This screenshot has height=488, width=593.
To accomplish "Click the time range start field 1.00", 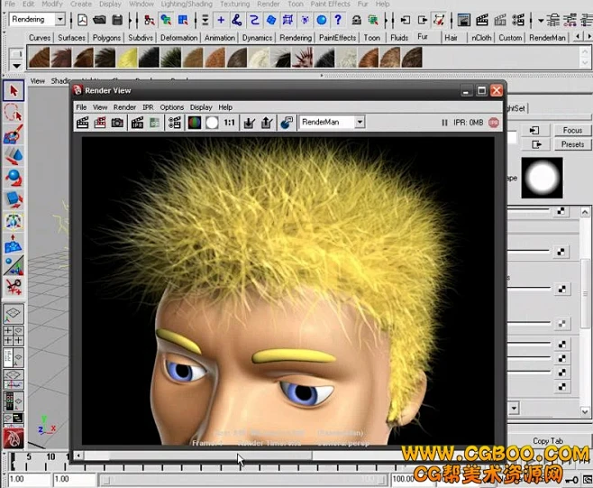I will [x=29, y=479].
